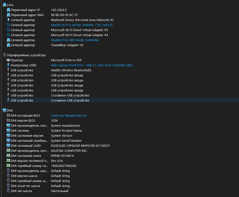The height and width of the screenshot is (197, 239).
Task: Click chassis icon beside DMI версия шасси
Action: [x=8, y=176]
